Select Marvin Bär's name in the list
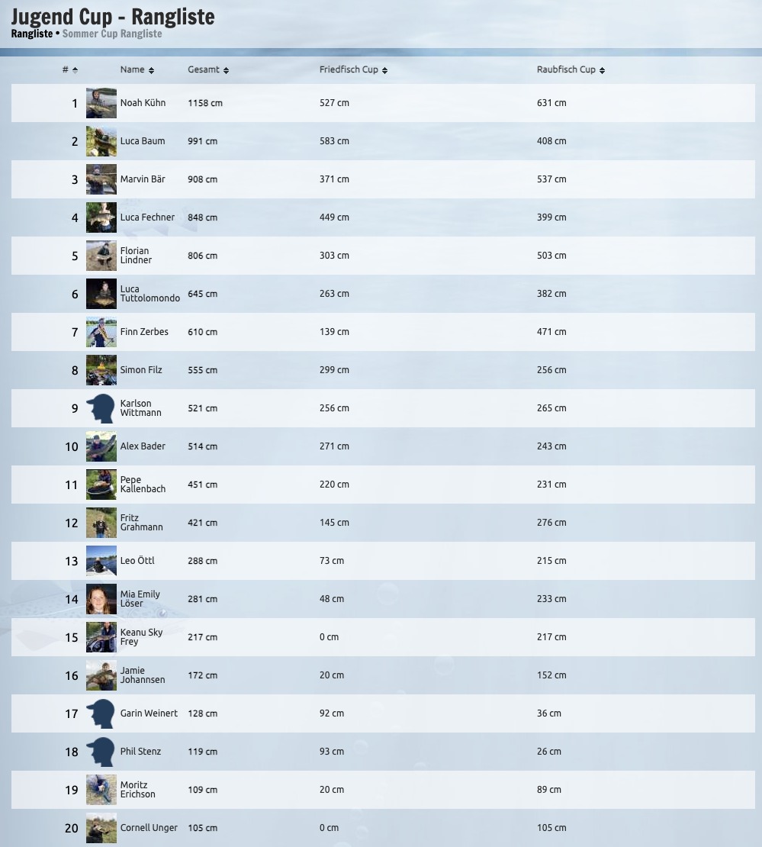Viewport: 762px width, 847px height. [x=143, y=179]
